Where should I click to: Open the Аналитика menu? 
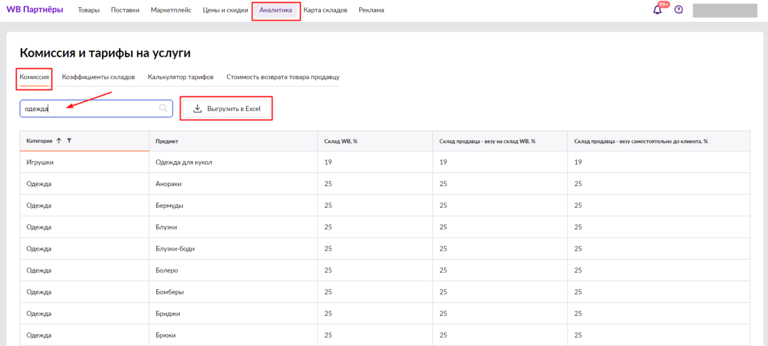pyautogui.click(x=276, y=10)
